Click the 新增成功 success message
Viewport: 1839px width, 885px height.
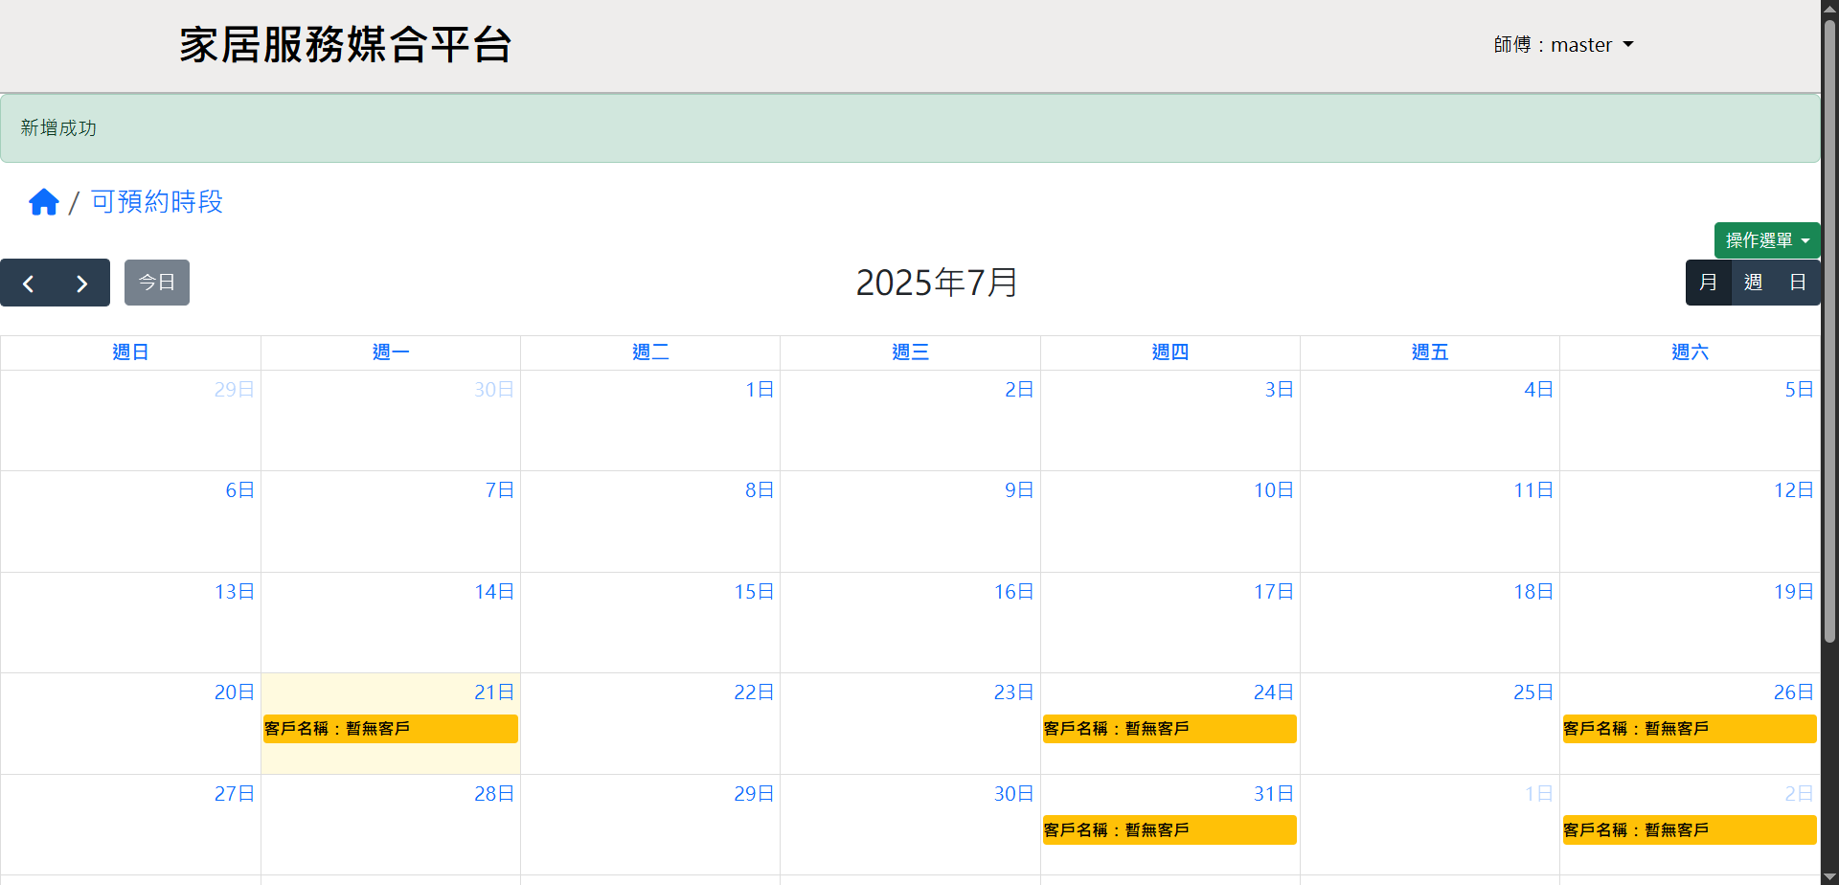tap(58, 128)
